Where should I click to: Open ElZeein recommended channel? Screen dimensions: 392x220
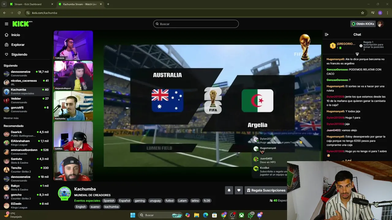point(26,205)
